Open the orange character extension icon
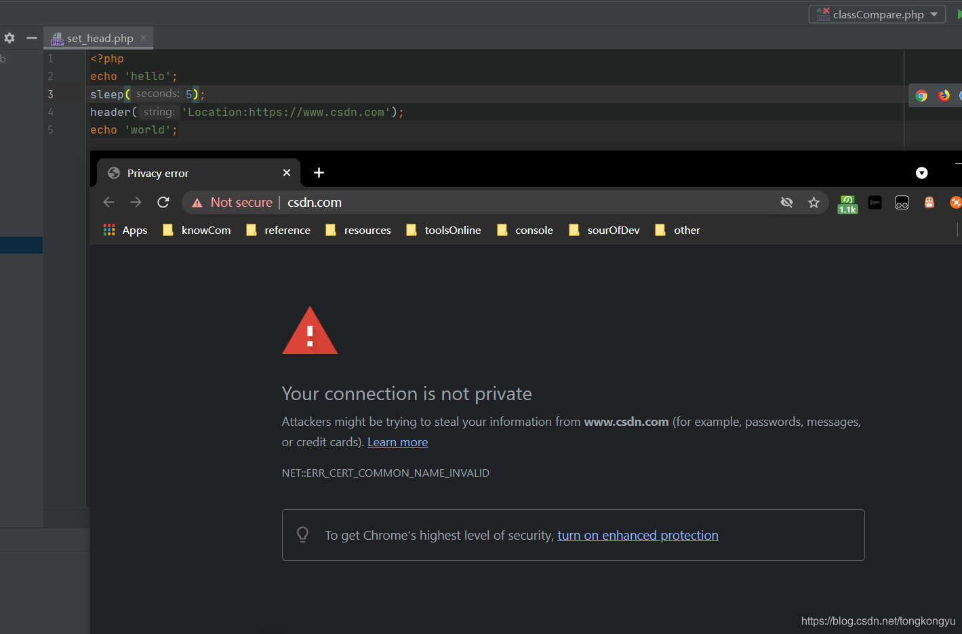Viewport: 962px width, 634px height. [929, 202]
